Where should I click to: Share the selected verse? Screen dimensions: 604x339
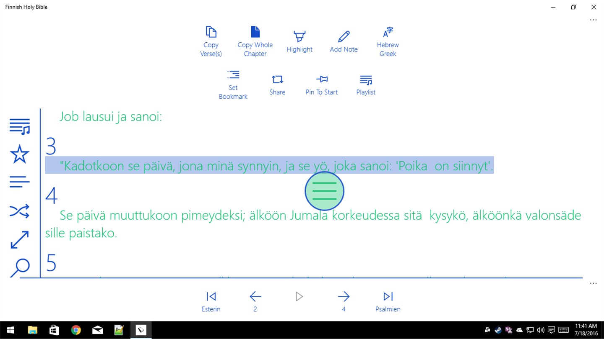click(x=277, y=85)
